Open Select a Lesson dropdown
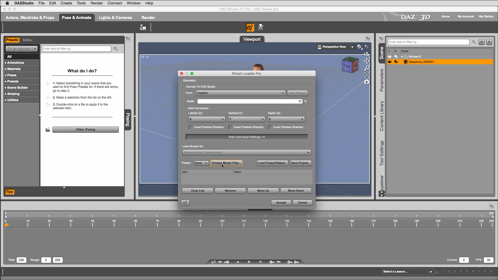This screenshot has height=280, width=498. tap(408, 272)
